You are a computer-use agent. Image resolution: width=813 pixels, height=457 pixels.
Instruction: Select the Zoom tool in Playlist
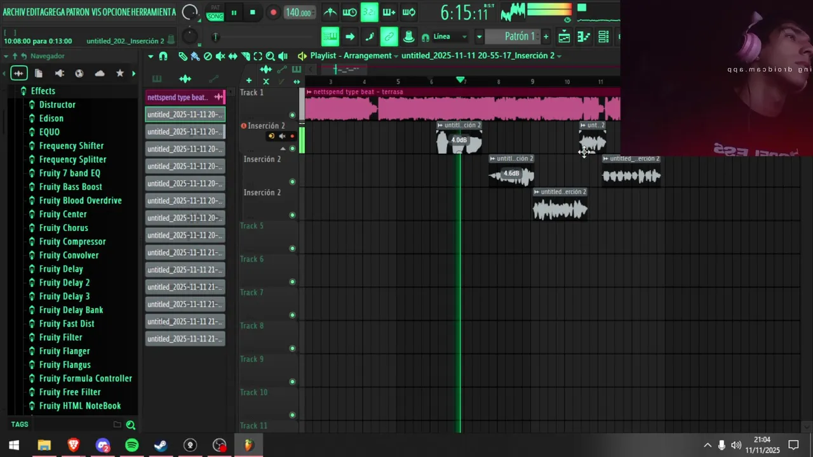[270, 56]
